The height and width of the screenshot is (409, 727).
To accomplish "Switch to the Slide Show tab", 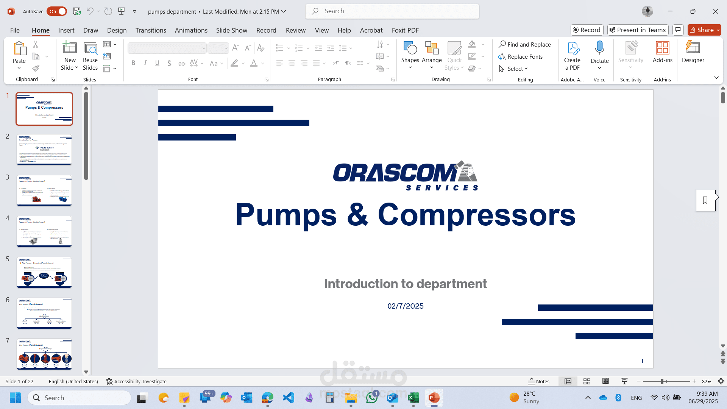I will pyautogui.click(x=232, y=30).
